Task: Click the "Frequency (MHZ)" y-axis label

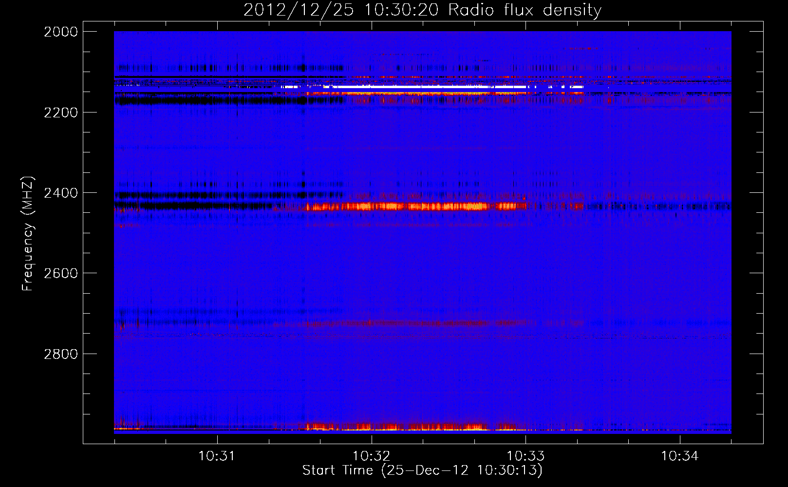Action: [x=28, y=234]
